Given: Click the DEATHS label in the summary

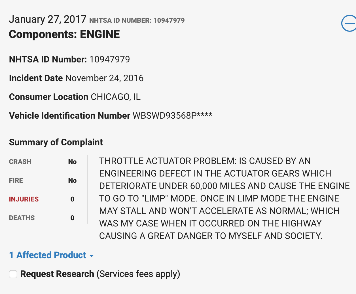Looking at the screenshot, I should click(x=22, y=218).
